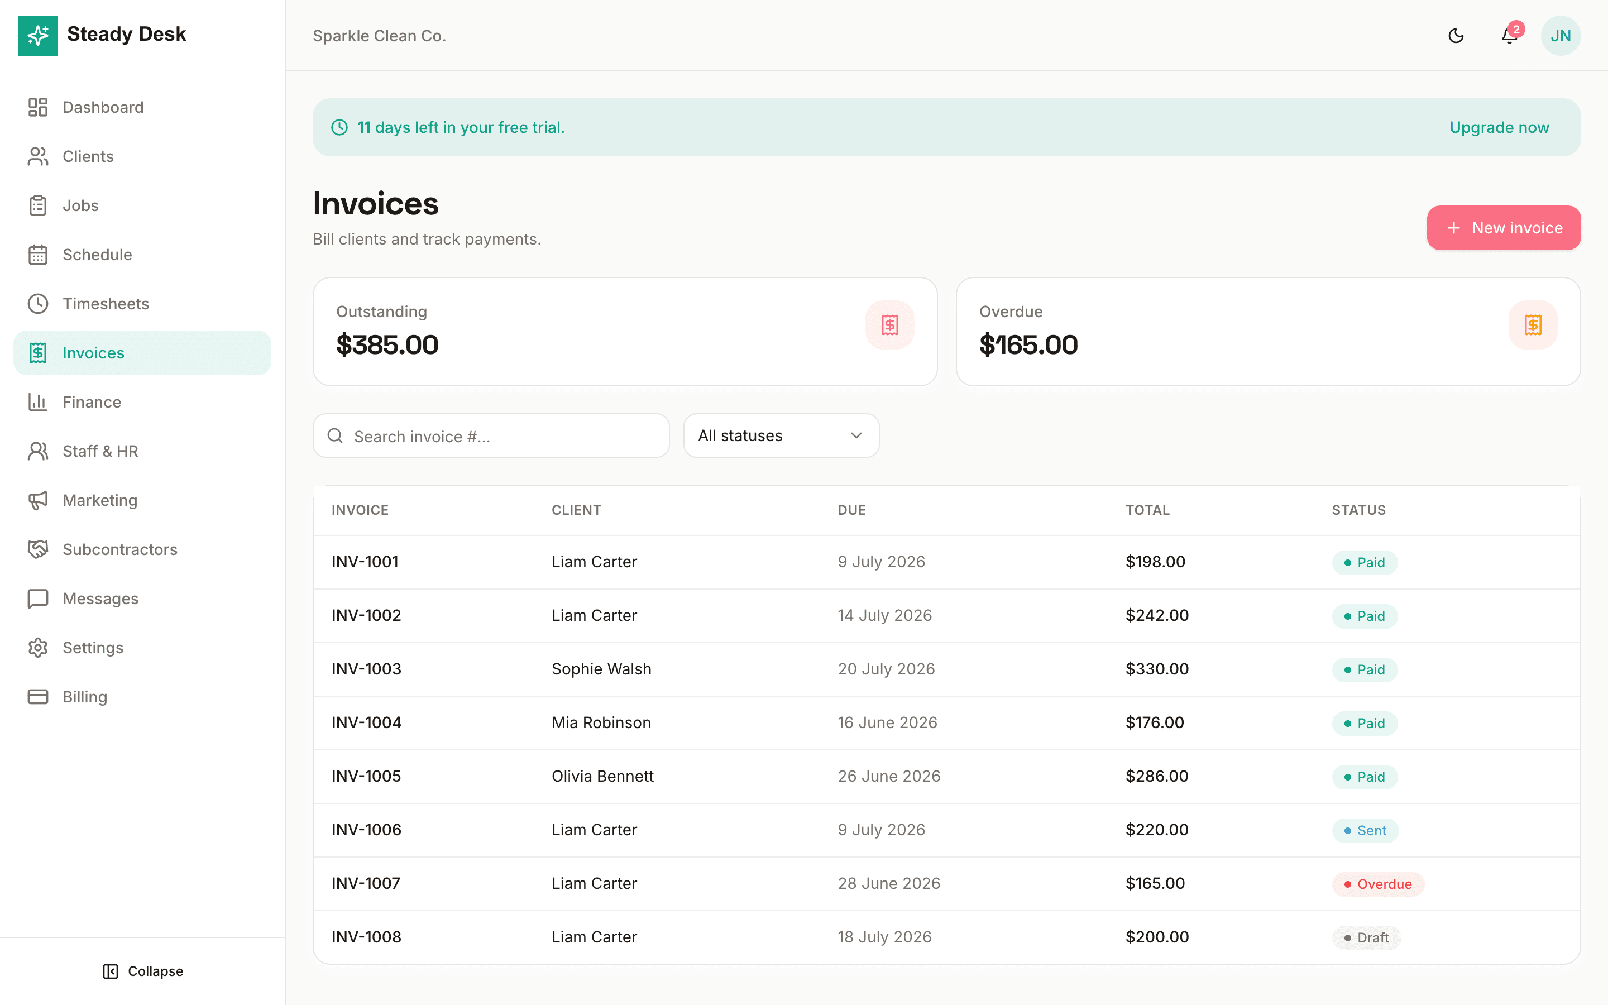1608x1005 pixels.
Task: Click the Clients people icon
Action: pyautogui.click(x=38, y=156)
